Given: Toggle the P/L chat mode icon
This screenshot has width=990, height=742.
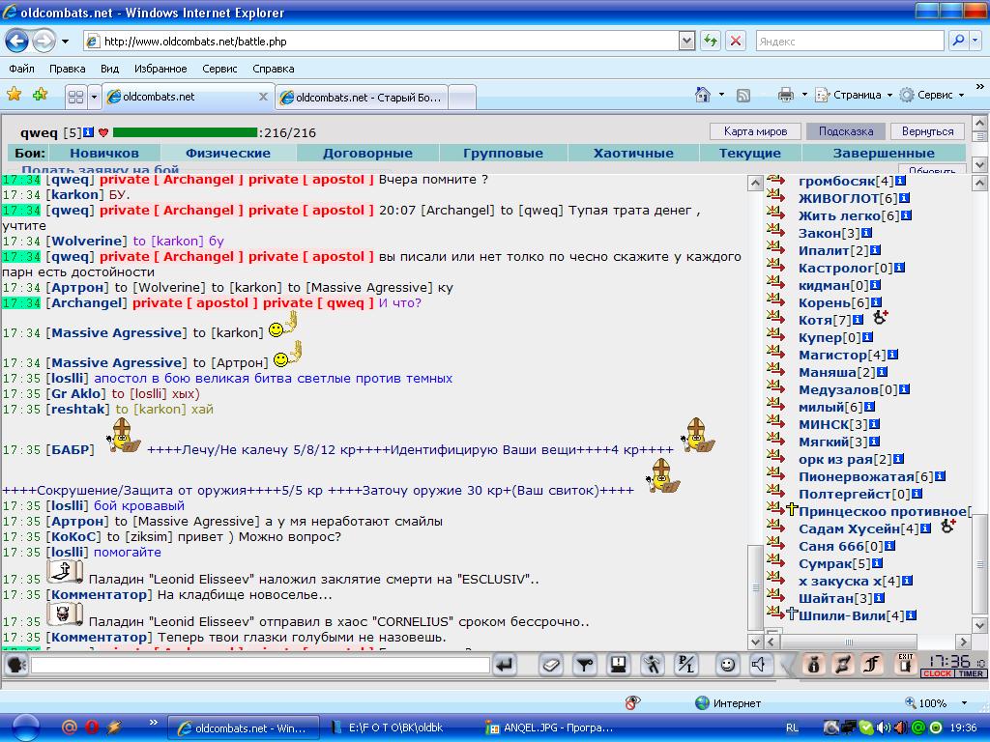Looking at the screenshot, I should point(685,665).
